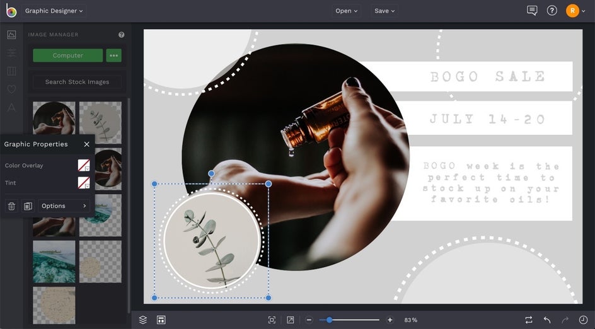The image size is (595, 329).
Task: Open the Customize sliders sidebar icon
Action: click(11, 53)
